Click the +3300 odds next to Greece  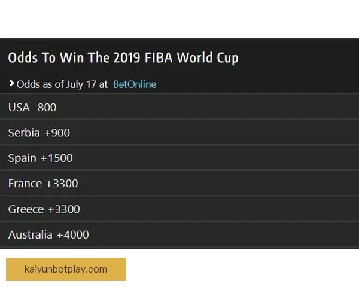pos(63,209)
